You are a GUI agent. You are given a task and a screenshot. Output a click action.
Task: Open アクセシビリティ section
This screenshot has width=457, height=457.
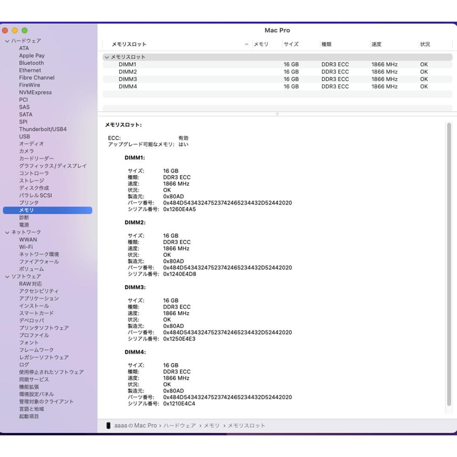pos(39,291)
